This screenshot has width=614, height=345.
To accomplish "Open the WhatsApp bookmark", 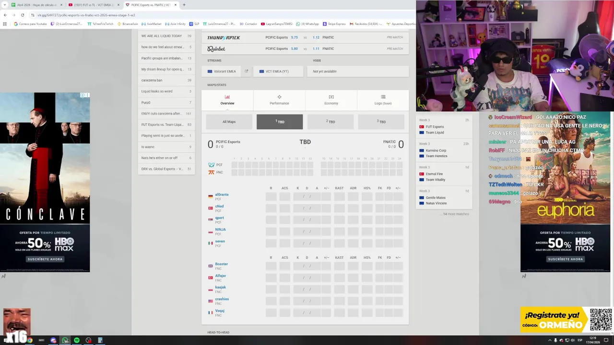I will click(x=307, y=23).
